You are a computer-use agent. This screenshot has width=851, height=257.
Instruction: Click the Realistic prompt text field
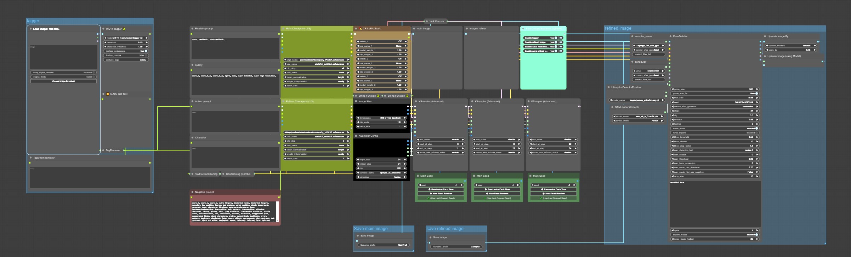(x=235, y=48)
